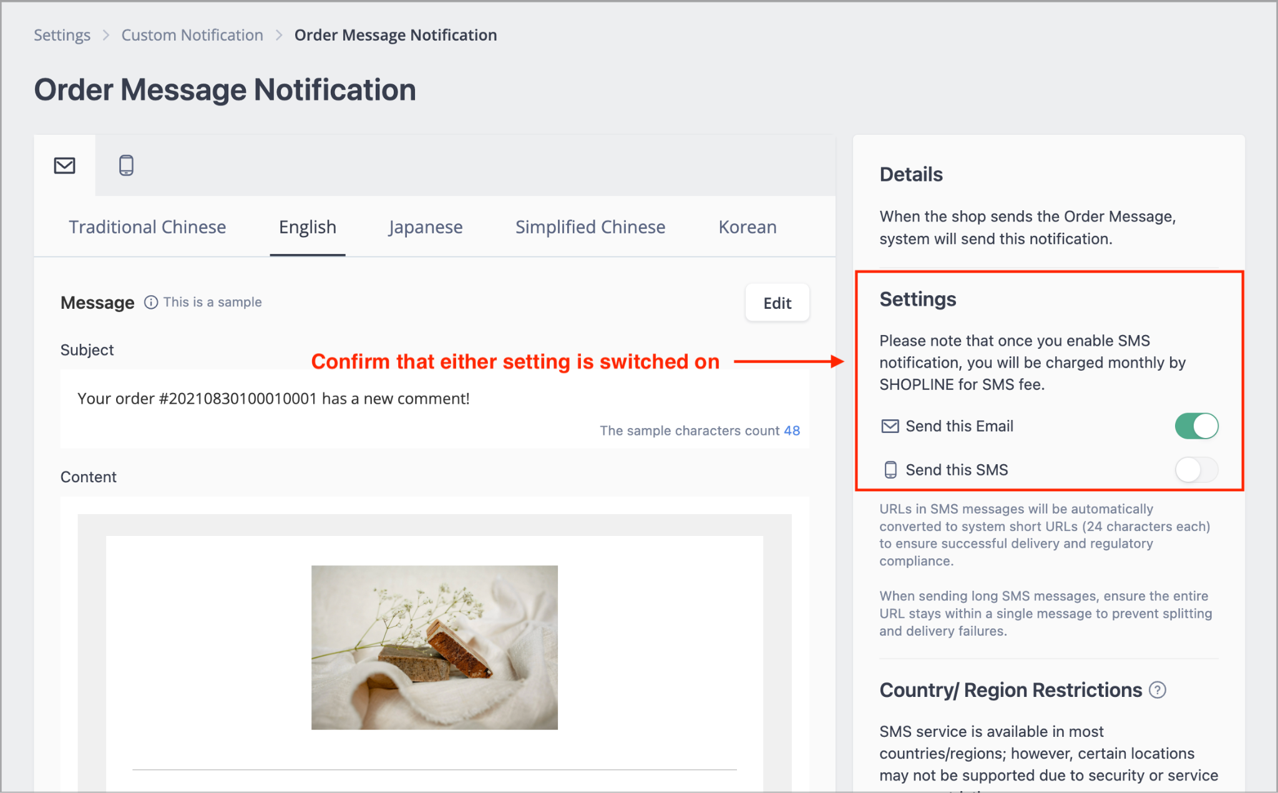This screenshot has width=1278, height=793.
Task: Click the Settings panel heading
Action: 918,299
